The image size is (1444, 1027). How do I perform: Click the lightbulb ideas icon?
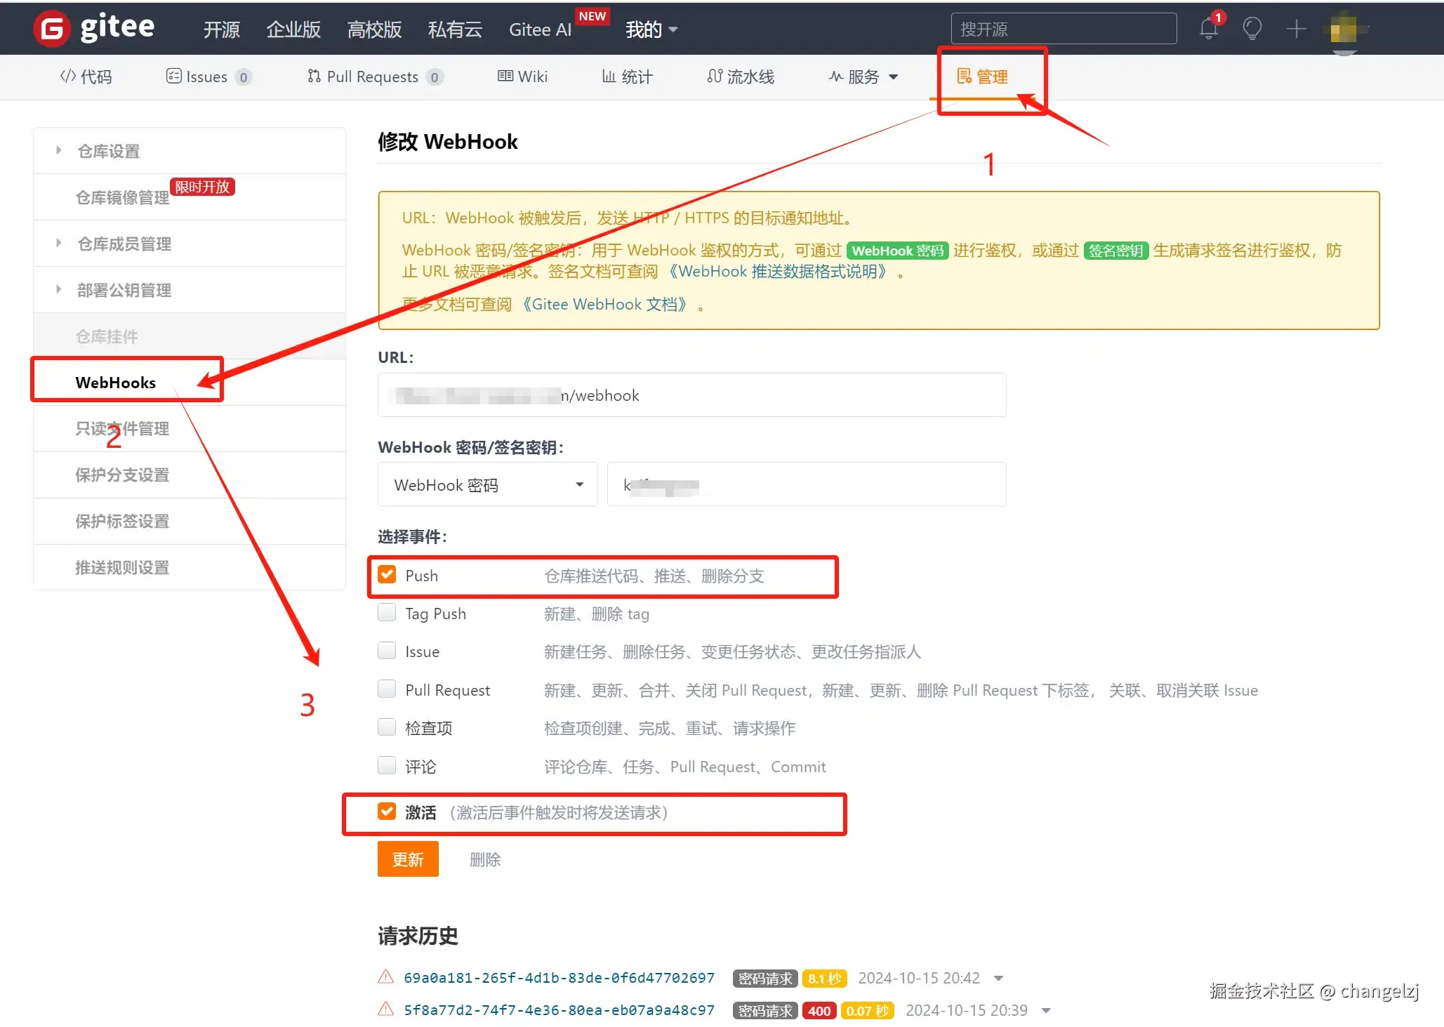[1252, 29]
